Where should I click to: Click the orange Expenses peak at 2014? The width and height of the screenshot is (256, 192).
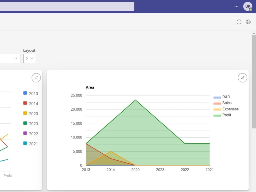pyautogui.click(x=111, y=151)
